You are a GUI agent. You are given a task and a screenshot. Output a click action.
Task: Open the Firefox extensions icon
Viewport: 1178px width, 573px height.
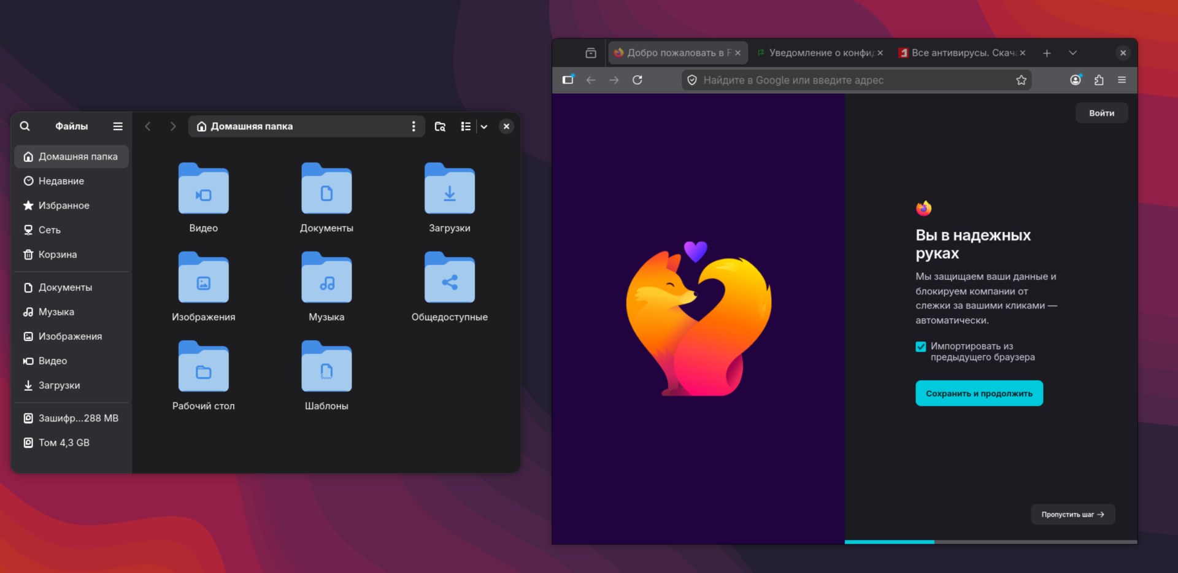[x=1099, y=80]
